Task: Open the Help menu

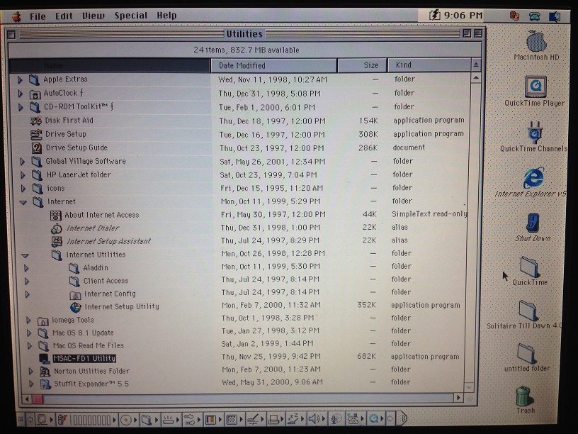Action: [166, 15]
